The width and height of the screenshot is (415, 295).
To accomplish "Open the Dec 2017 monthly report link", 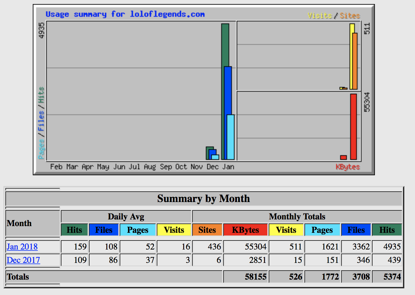I will point(23,260).
